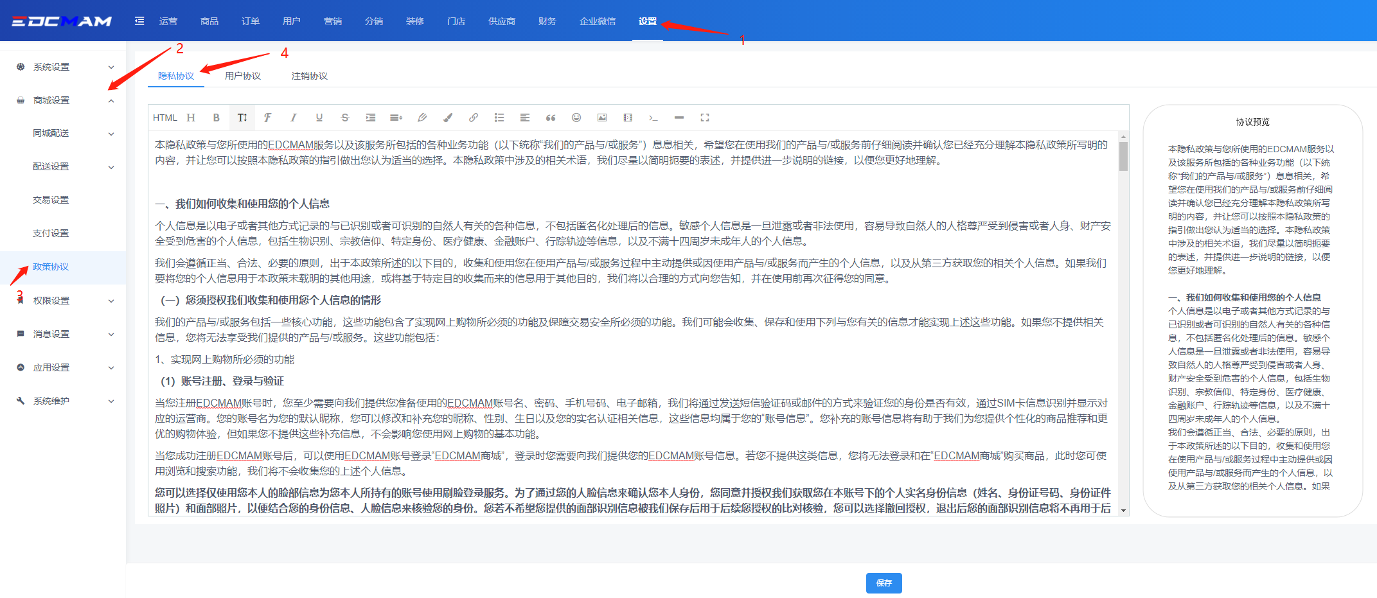Open the font color brush tool
Image resolution: width=1377 pixels, height=598 pixels.
tap(448, 118)
